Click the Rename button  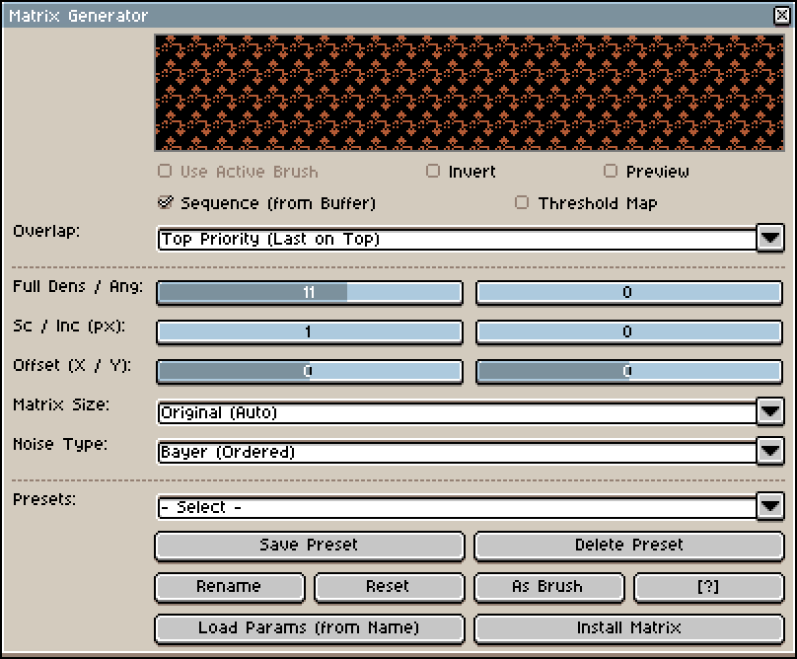tap(230, 587)
